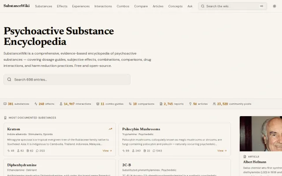Screen dimensions: 282x176
Task: Open the Psilocybin Mushrooms card title
Action: click(141, 129)
